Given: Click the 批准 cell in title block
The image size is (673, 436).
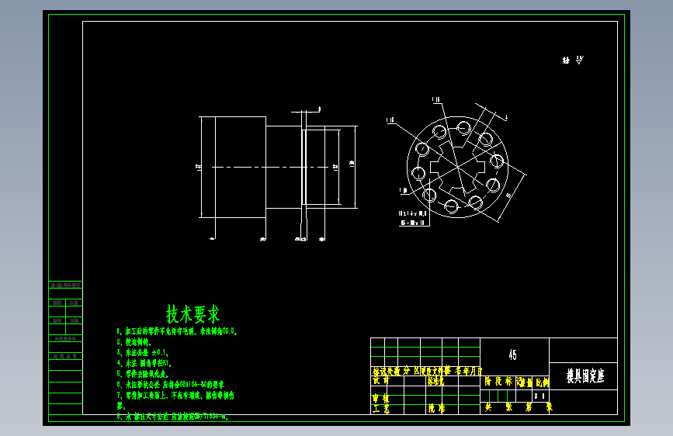Looking at the screenshot, I should click(x=436, y=409).
